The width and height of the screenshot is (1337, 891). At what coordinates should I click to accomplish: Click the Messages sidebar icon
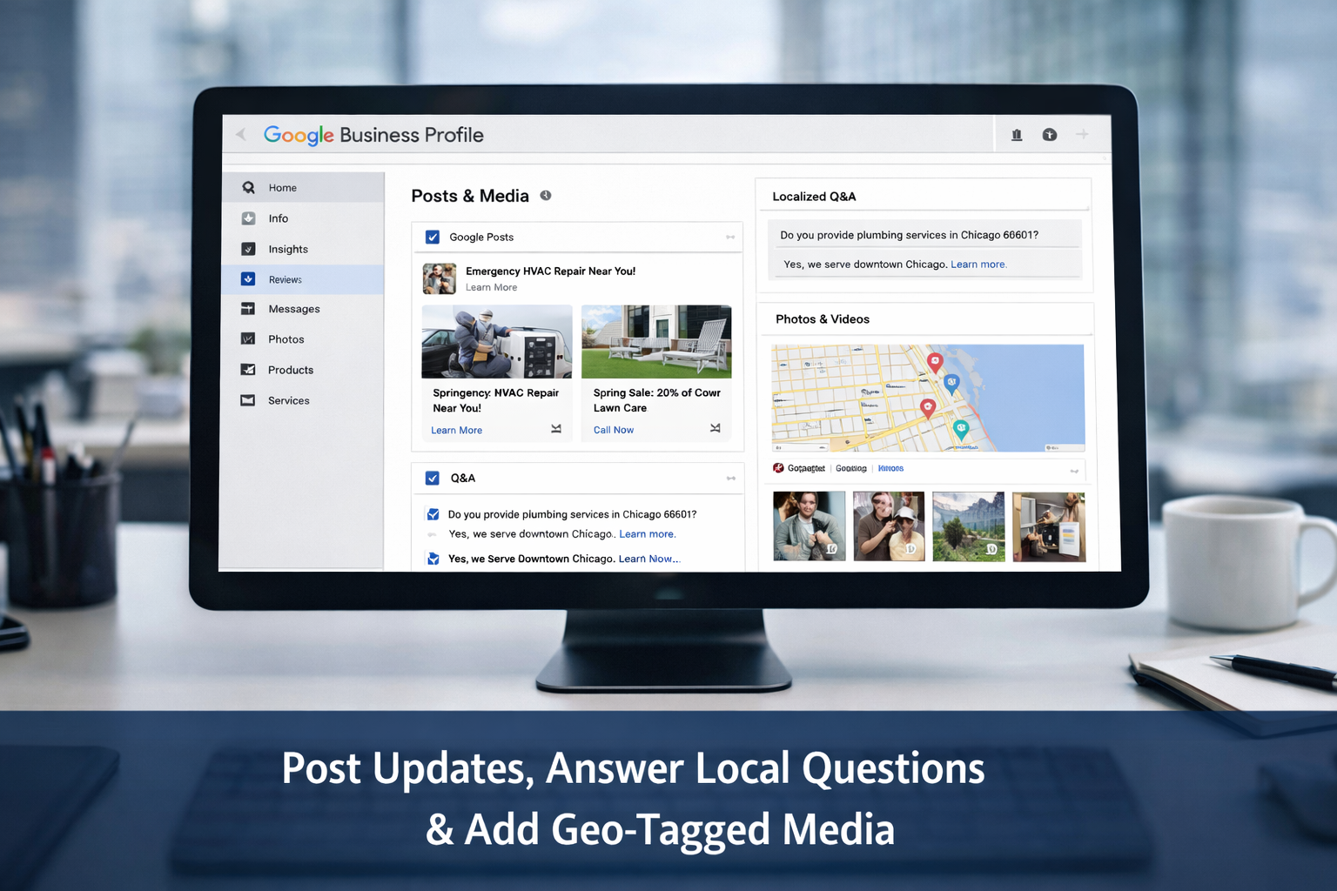(x=248, y=309)
